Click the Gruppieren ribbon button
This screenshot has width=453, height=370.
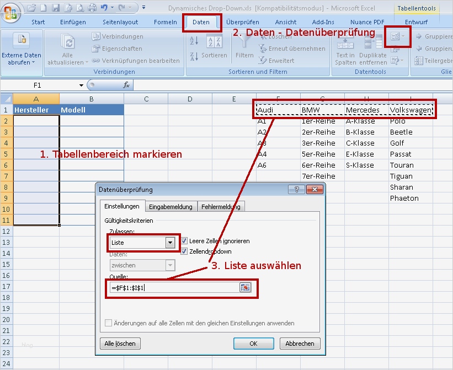433,36
